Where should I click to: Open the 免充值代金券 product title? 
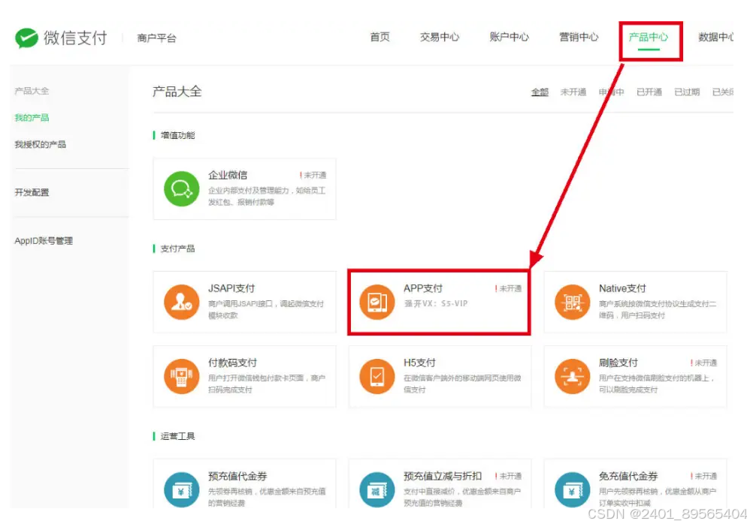tap(628, 477)
